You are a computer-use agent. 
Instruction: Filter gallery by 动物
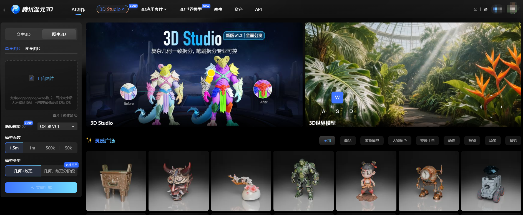[452, 141]
